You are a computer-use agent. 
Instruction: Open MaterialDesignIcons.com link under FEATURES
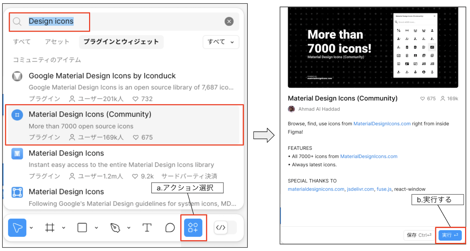pos(369,156)
